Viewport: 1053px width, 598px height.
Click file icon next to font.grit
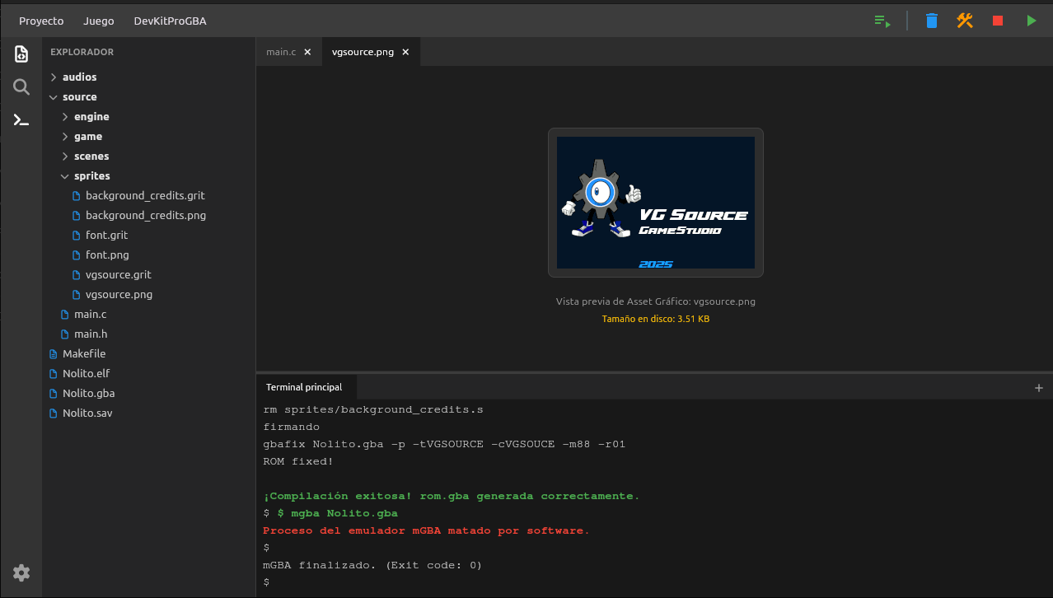[77, 236]
